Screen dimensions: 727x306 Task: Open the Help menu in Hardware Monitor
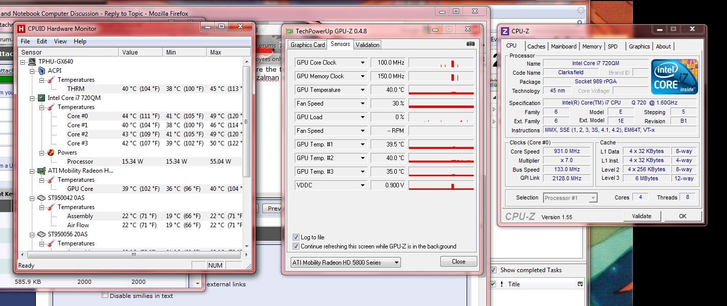(x=80, y=41)
